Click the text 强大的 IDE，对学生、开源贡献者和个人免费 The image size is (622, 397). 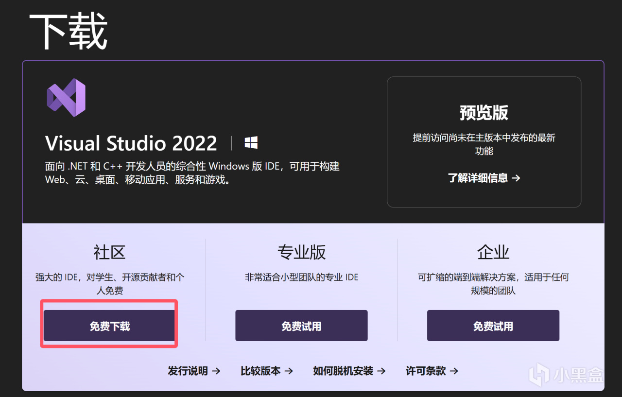click(110, 284)
